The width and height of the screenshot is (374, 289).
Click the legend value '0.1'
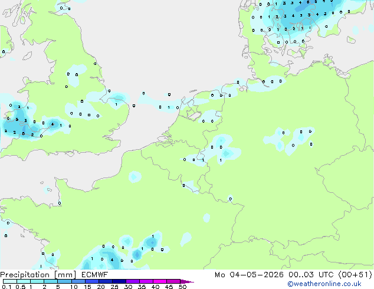click(6, 287)
